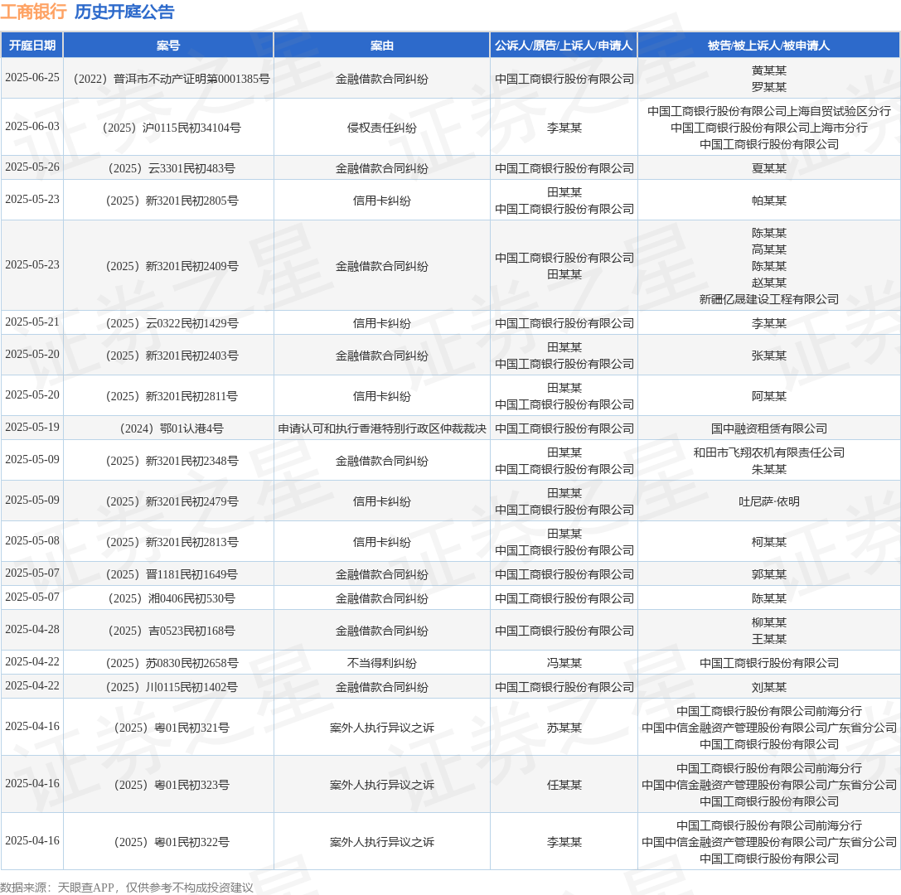Click defendant 中国工商银行股份有限公司上海市分行
This screenshot has width=901, height=895.
pos(769,128)
